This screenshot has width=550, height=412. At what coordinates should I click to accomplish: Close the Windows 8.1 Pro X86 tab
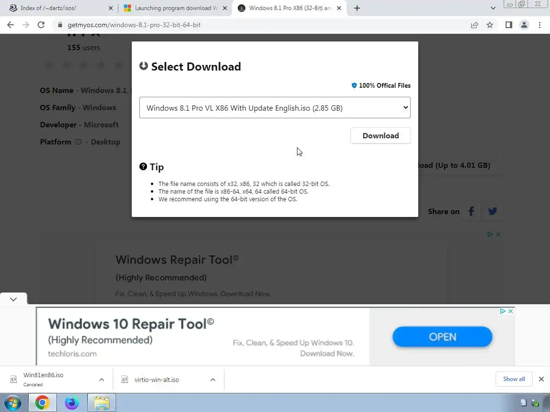[x=339, y=8]
